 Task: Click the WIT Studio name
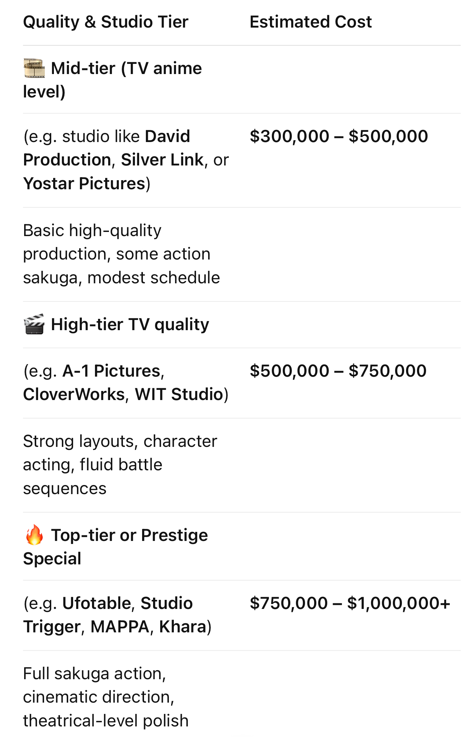(179, 394)
